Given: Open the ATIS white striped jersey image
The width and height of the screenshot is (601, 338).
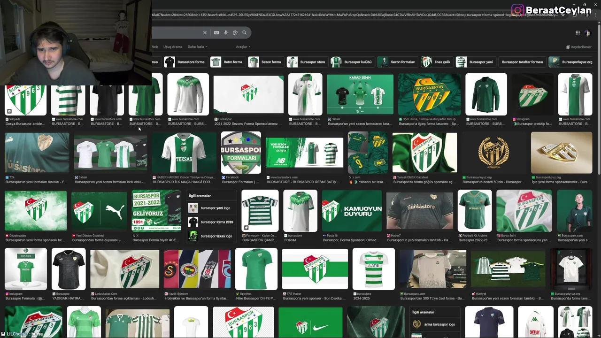Looking at the screenshot, I should [x=374, y=269].
